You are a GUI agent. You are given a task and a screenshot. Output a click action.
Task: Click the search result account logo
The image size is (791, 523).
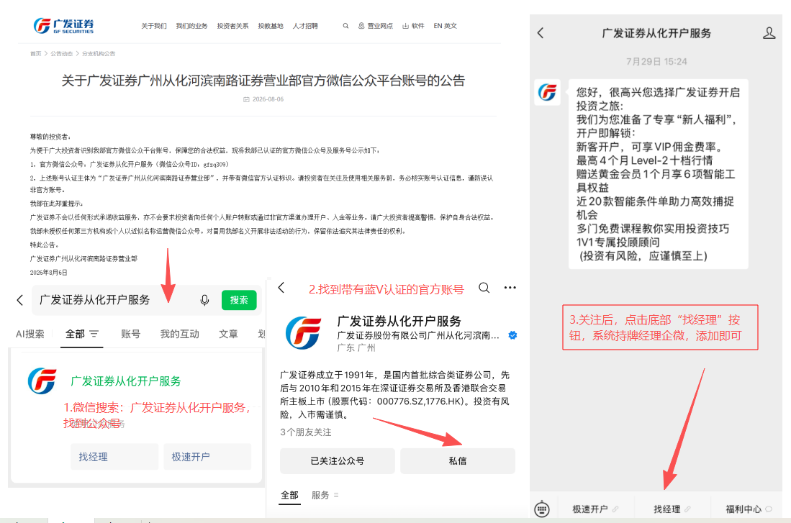[x=42, y=381]
